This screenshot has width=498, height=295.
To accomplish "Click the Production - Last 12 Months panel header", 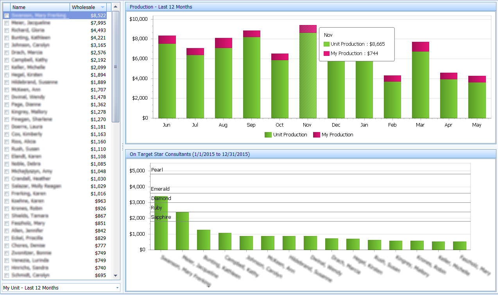I will tap(164, 7).
